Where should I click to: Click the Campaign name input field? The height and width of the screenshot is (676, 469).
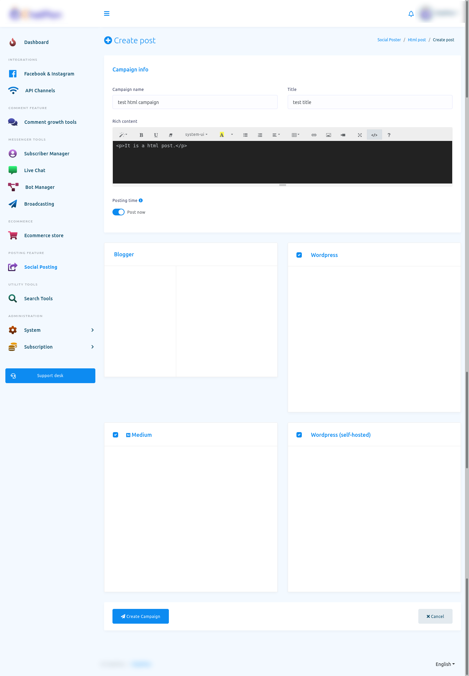coord(195,102)
